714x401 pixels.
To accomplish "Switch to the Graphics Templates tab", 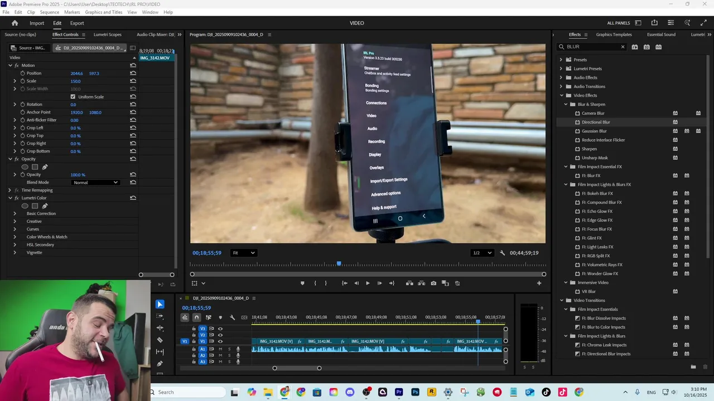I will 614,35.
